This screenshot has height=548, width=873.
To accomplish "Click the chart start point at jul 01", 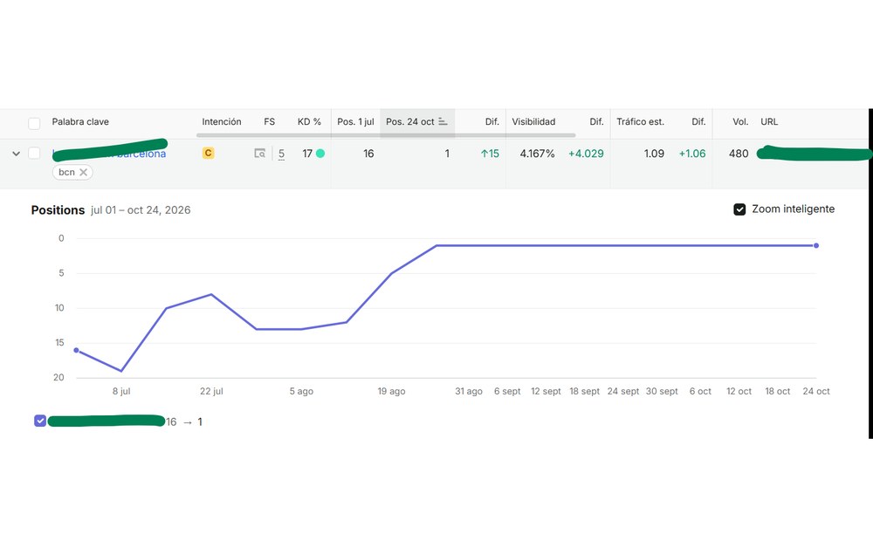I will coord(76,351).
